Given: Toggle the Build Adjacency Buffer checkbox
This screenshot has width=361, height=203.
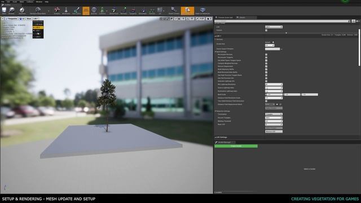Looking at the screenshot, I should point(266,69).
